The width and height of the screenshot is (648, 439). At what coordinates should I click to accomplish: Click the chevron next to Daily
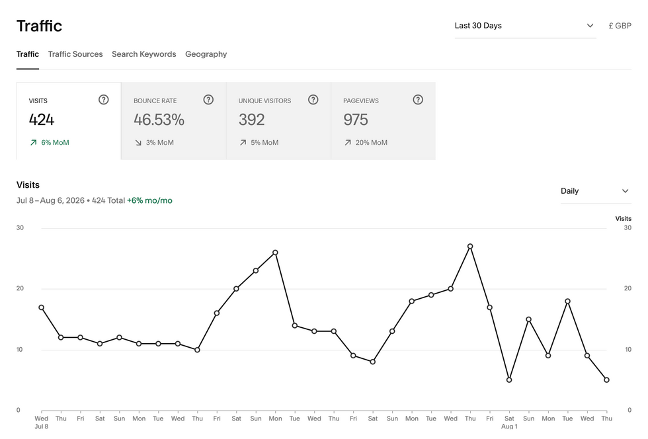tap(626, 191)
